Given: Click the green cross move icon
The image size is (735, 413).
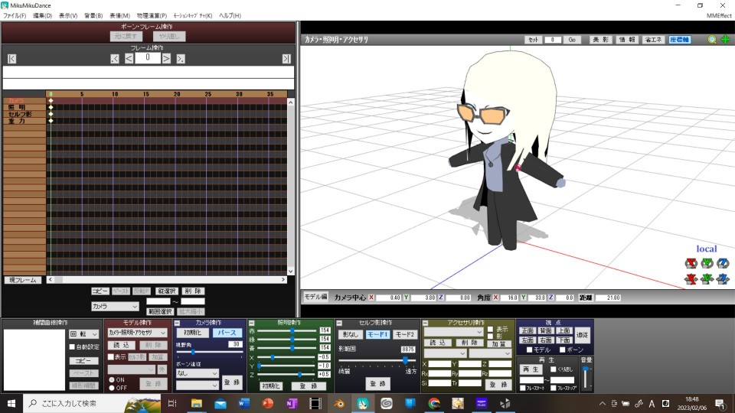Looking at the screenshot, I should (x=725, y=40).
